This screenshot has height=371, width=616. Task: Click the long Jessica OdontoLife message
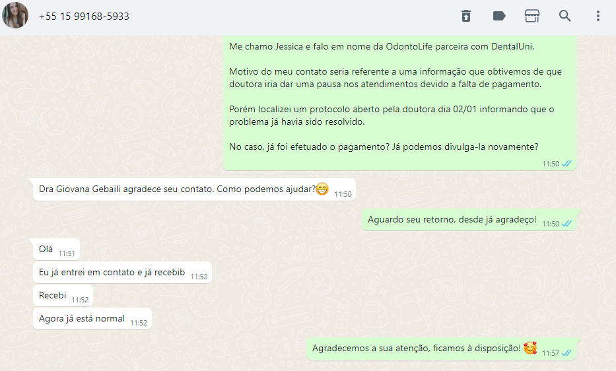pyautogui.click(x=399, y=102)
